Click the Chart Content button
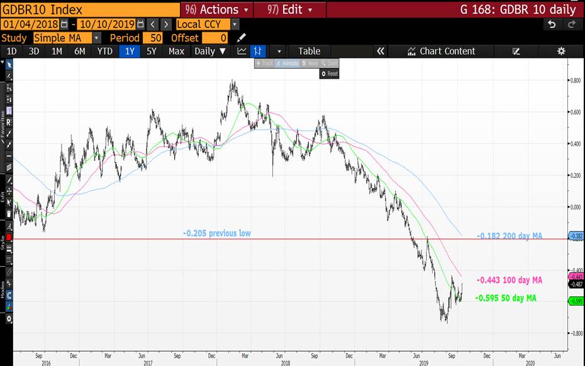 point(441,51)
